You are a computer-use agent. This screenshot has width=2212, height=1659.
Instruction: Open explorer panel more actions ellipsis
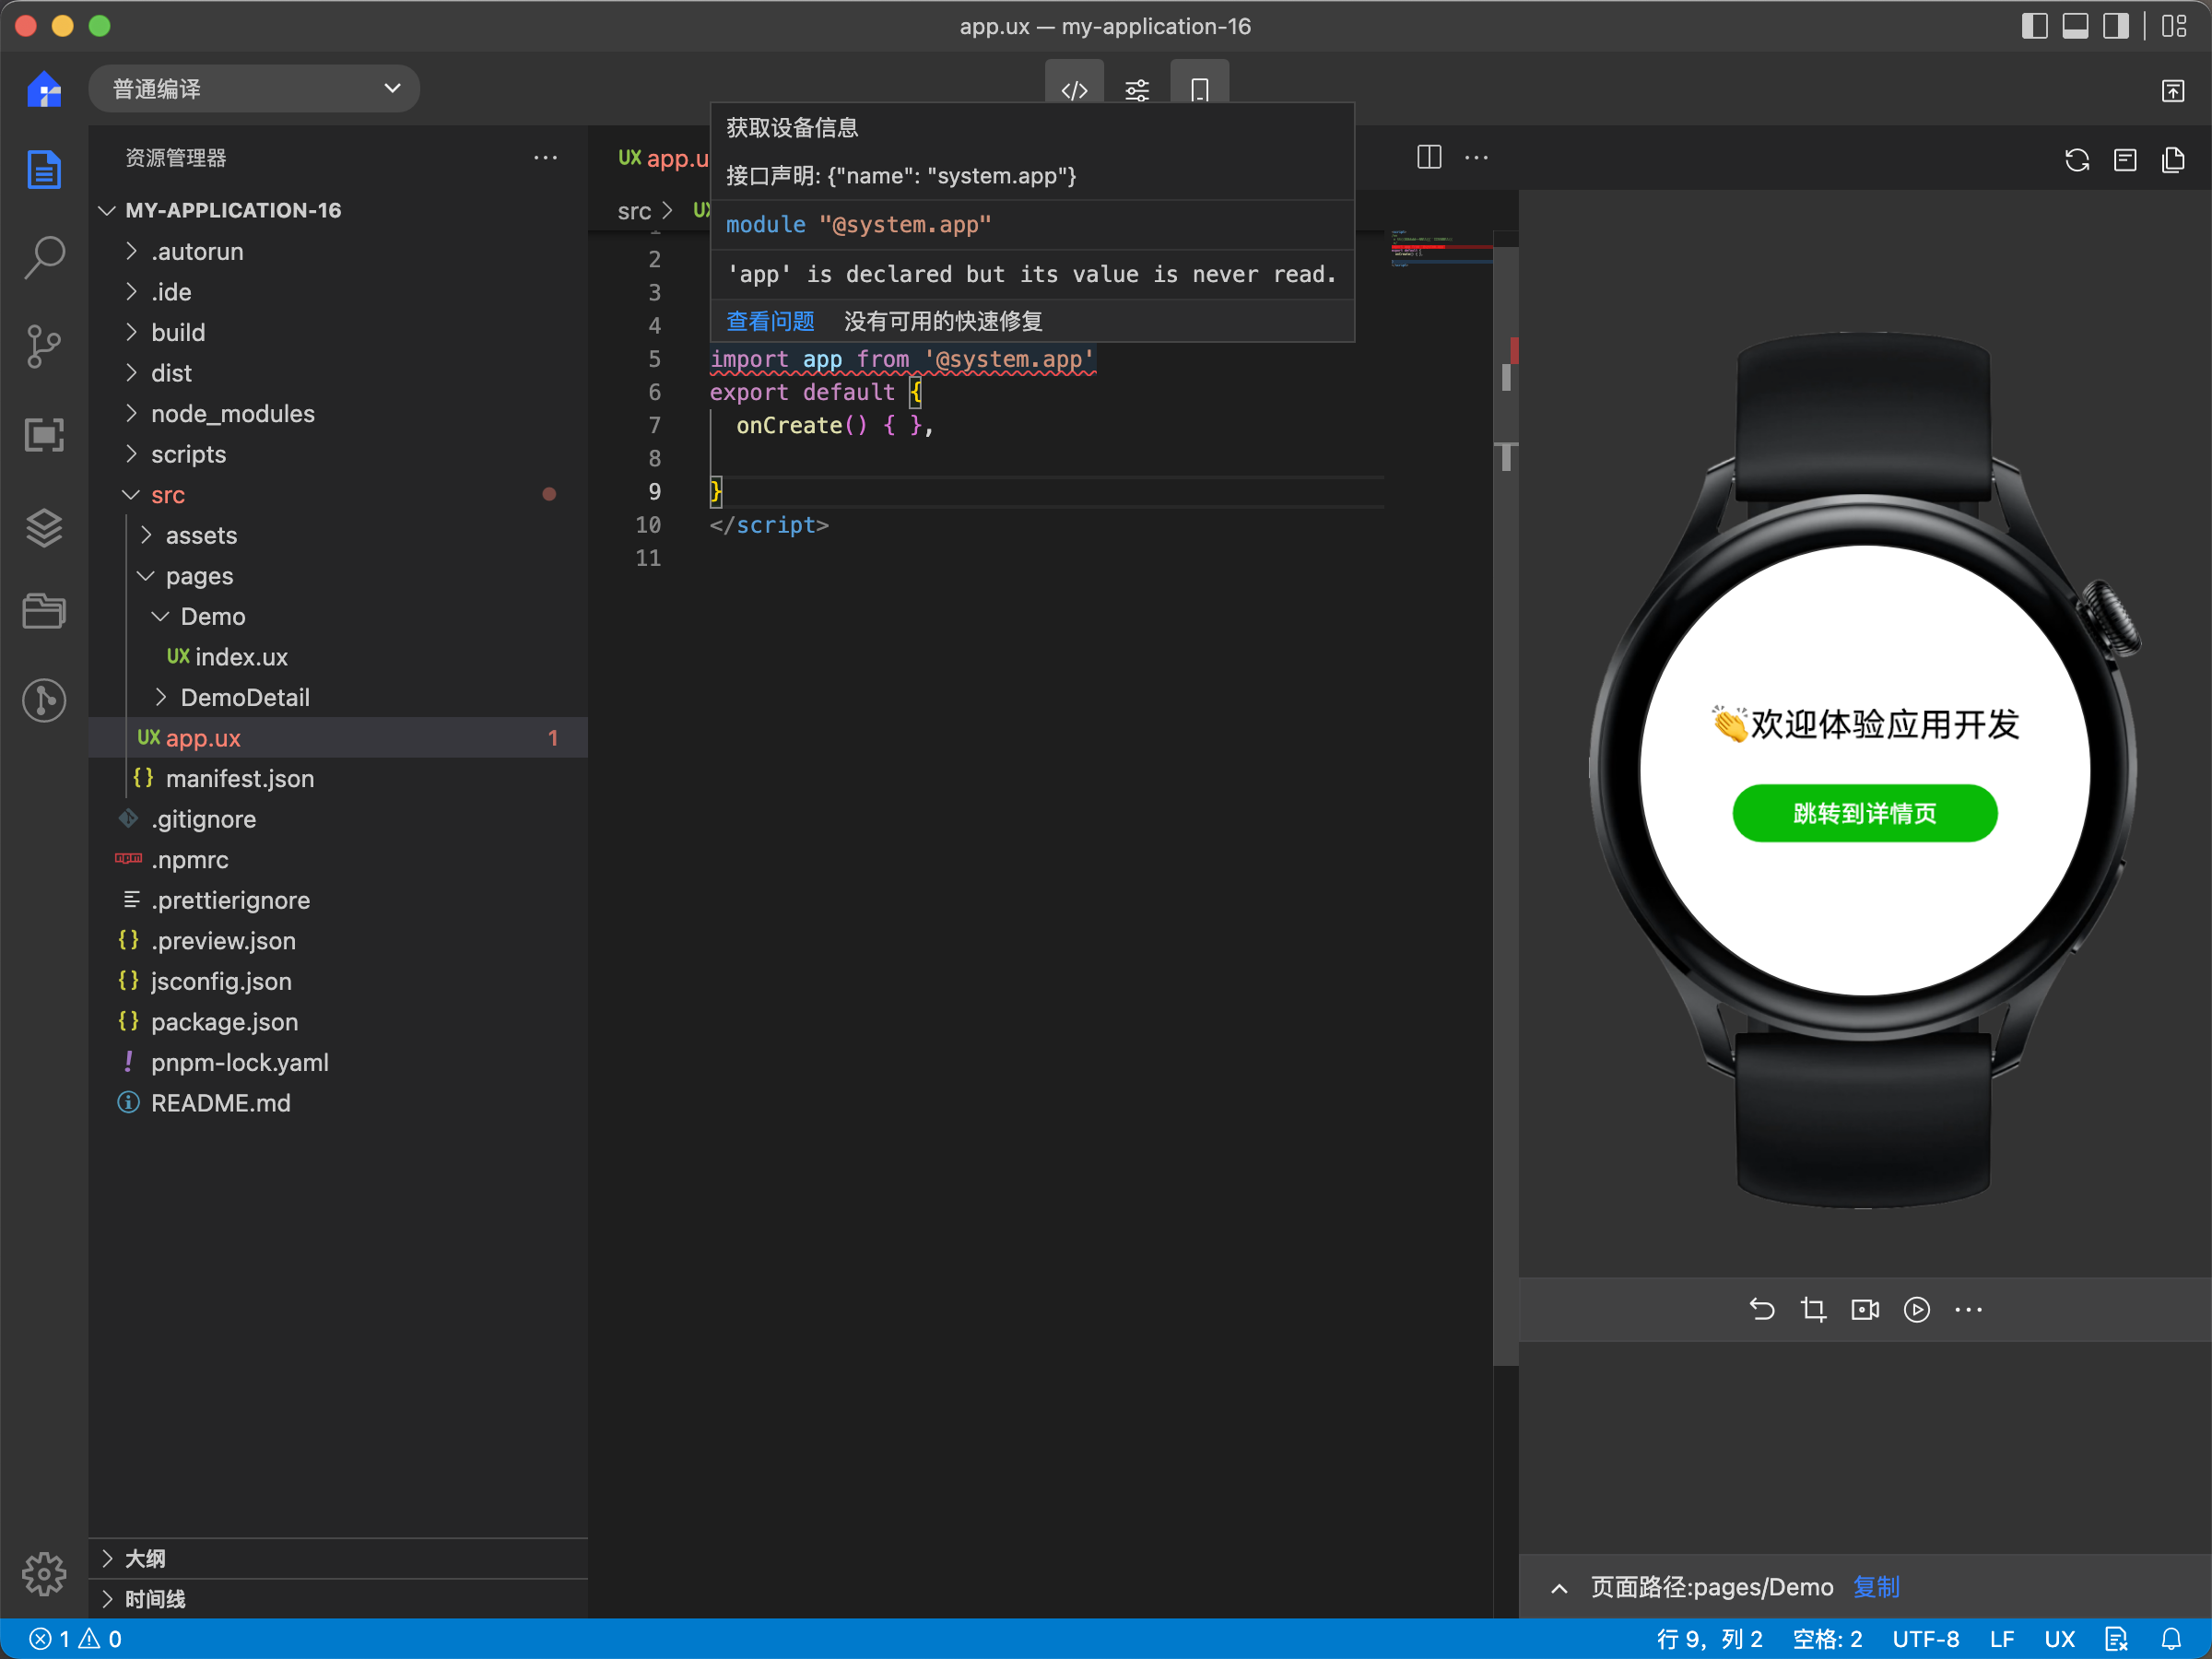pyautogui.click(x=545, y=157)
